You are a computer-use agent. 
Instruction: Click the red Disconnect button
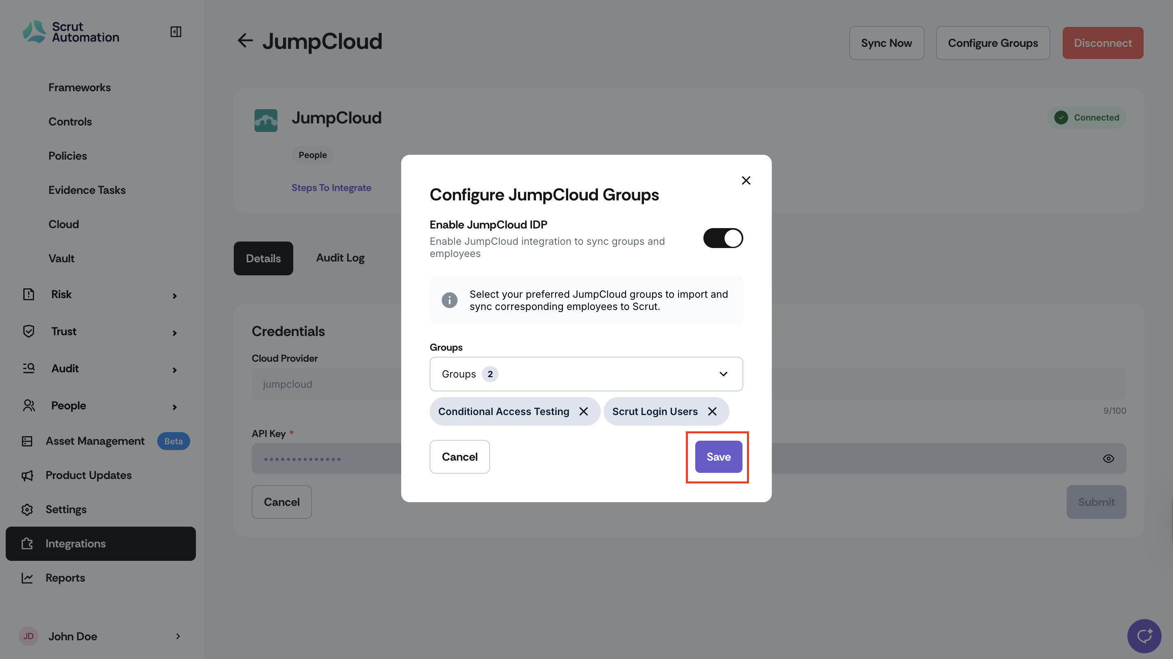pos(1103,43)
